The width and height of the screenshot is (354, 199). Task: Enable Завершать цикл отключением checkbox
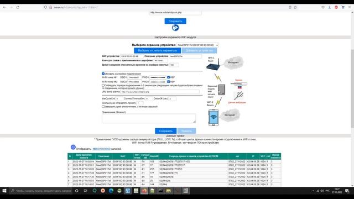(103, 107)
